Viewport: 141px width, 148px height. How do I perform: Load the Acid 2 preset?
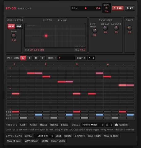(33, 125)
